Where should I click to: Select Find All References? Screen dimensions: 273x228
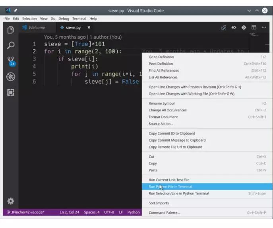[207, 70]
